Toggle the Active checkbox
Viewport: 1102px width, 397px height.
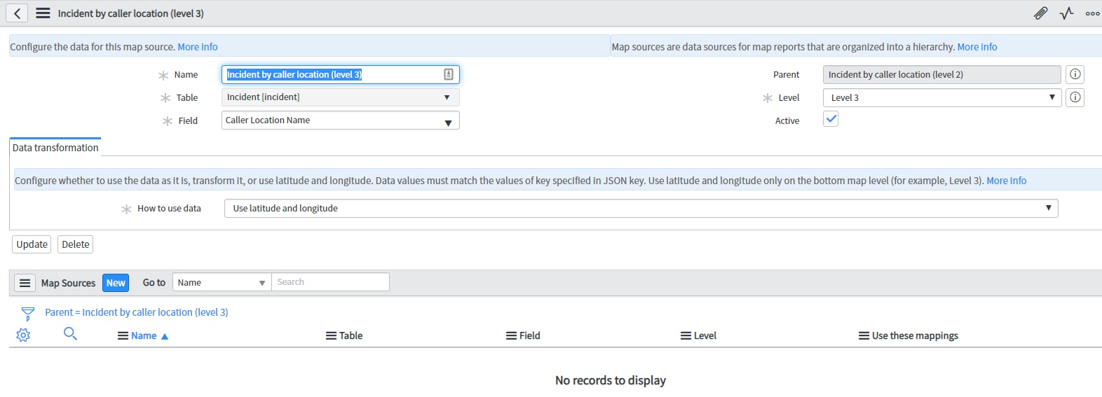pyautogui.click(x=831, y=119)
